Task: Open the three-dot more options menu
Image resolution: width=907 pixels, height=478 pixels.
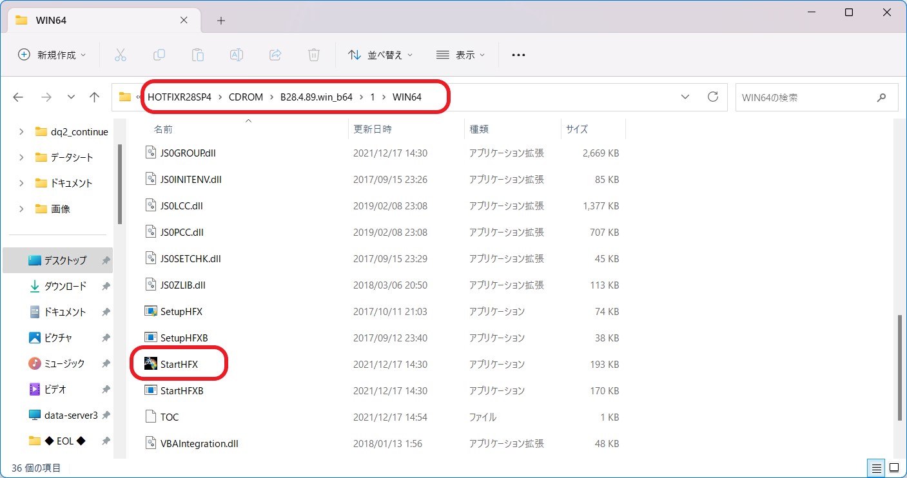Action: pos(518,55)
